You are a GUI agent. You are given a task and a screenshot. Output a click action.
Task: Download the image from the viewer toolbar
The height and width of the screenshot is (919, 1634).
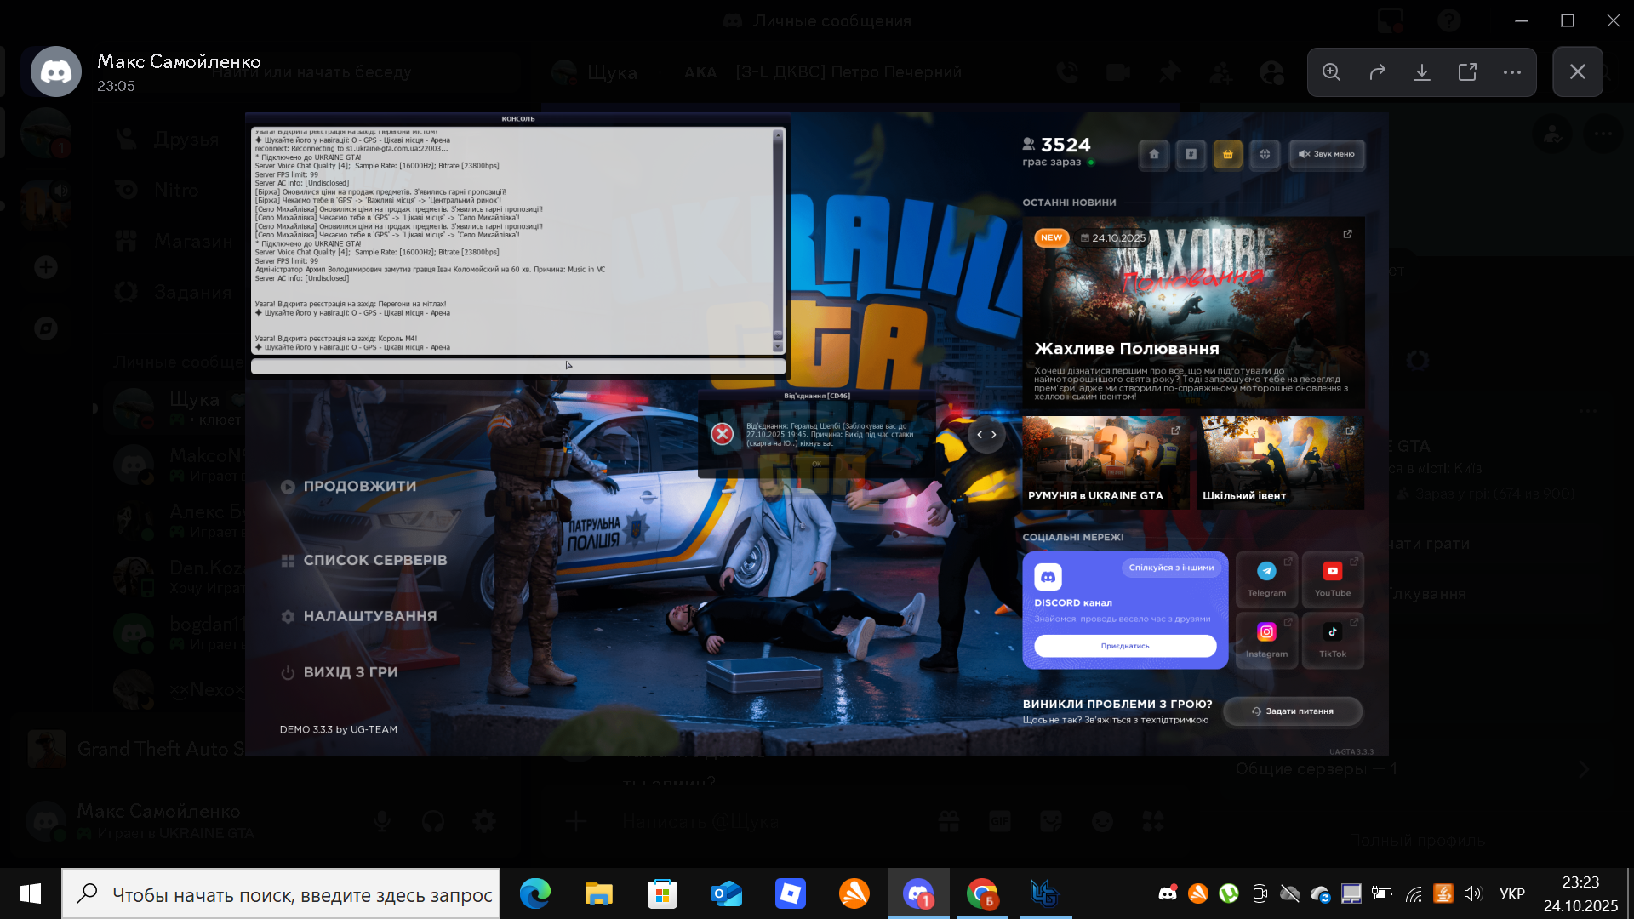click(x=1422, y=72)
